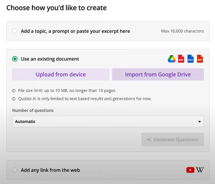Click the YouTube icon
Image resolution: width=215 pixels, height=184 pixels.
coord(190,170)
